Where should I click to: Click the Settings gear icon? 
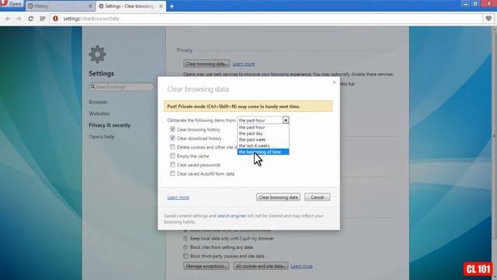pos(97,54)
